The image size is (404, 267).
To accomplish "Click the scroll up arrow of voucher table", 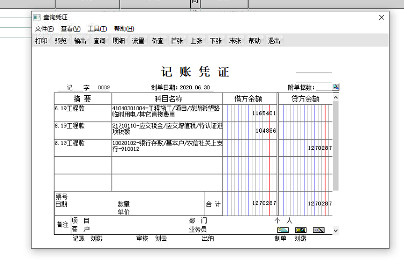I will [x=335, y=97].
